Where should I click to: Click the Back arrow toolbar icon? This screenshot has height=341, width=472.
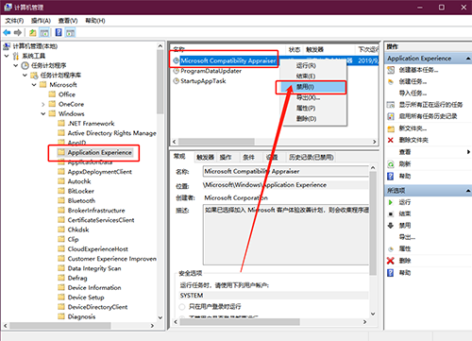point(7,32)
